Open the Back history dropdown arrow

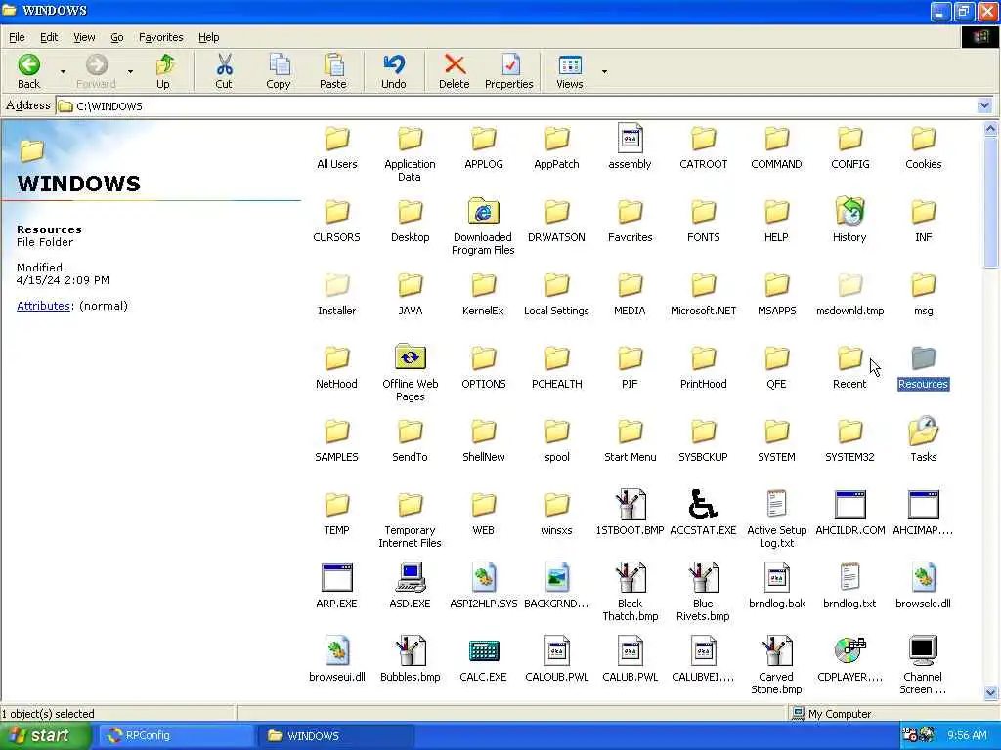click(63, 71)
